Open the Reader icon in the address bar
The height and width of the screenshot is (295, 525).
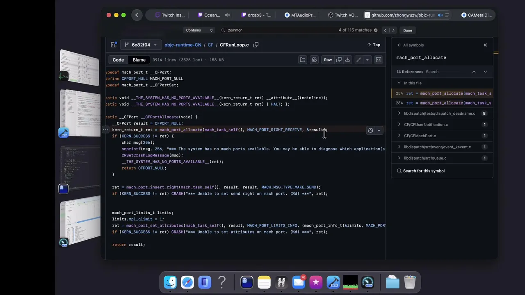(x=447, y=15)
